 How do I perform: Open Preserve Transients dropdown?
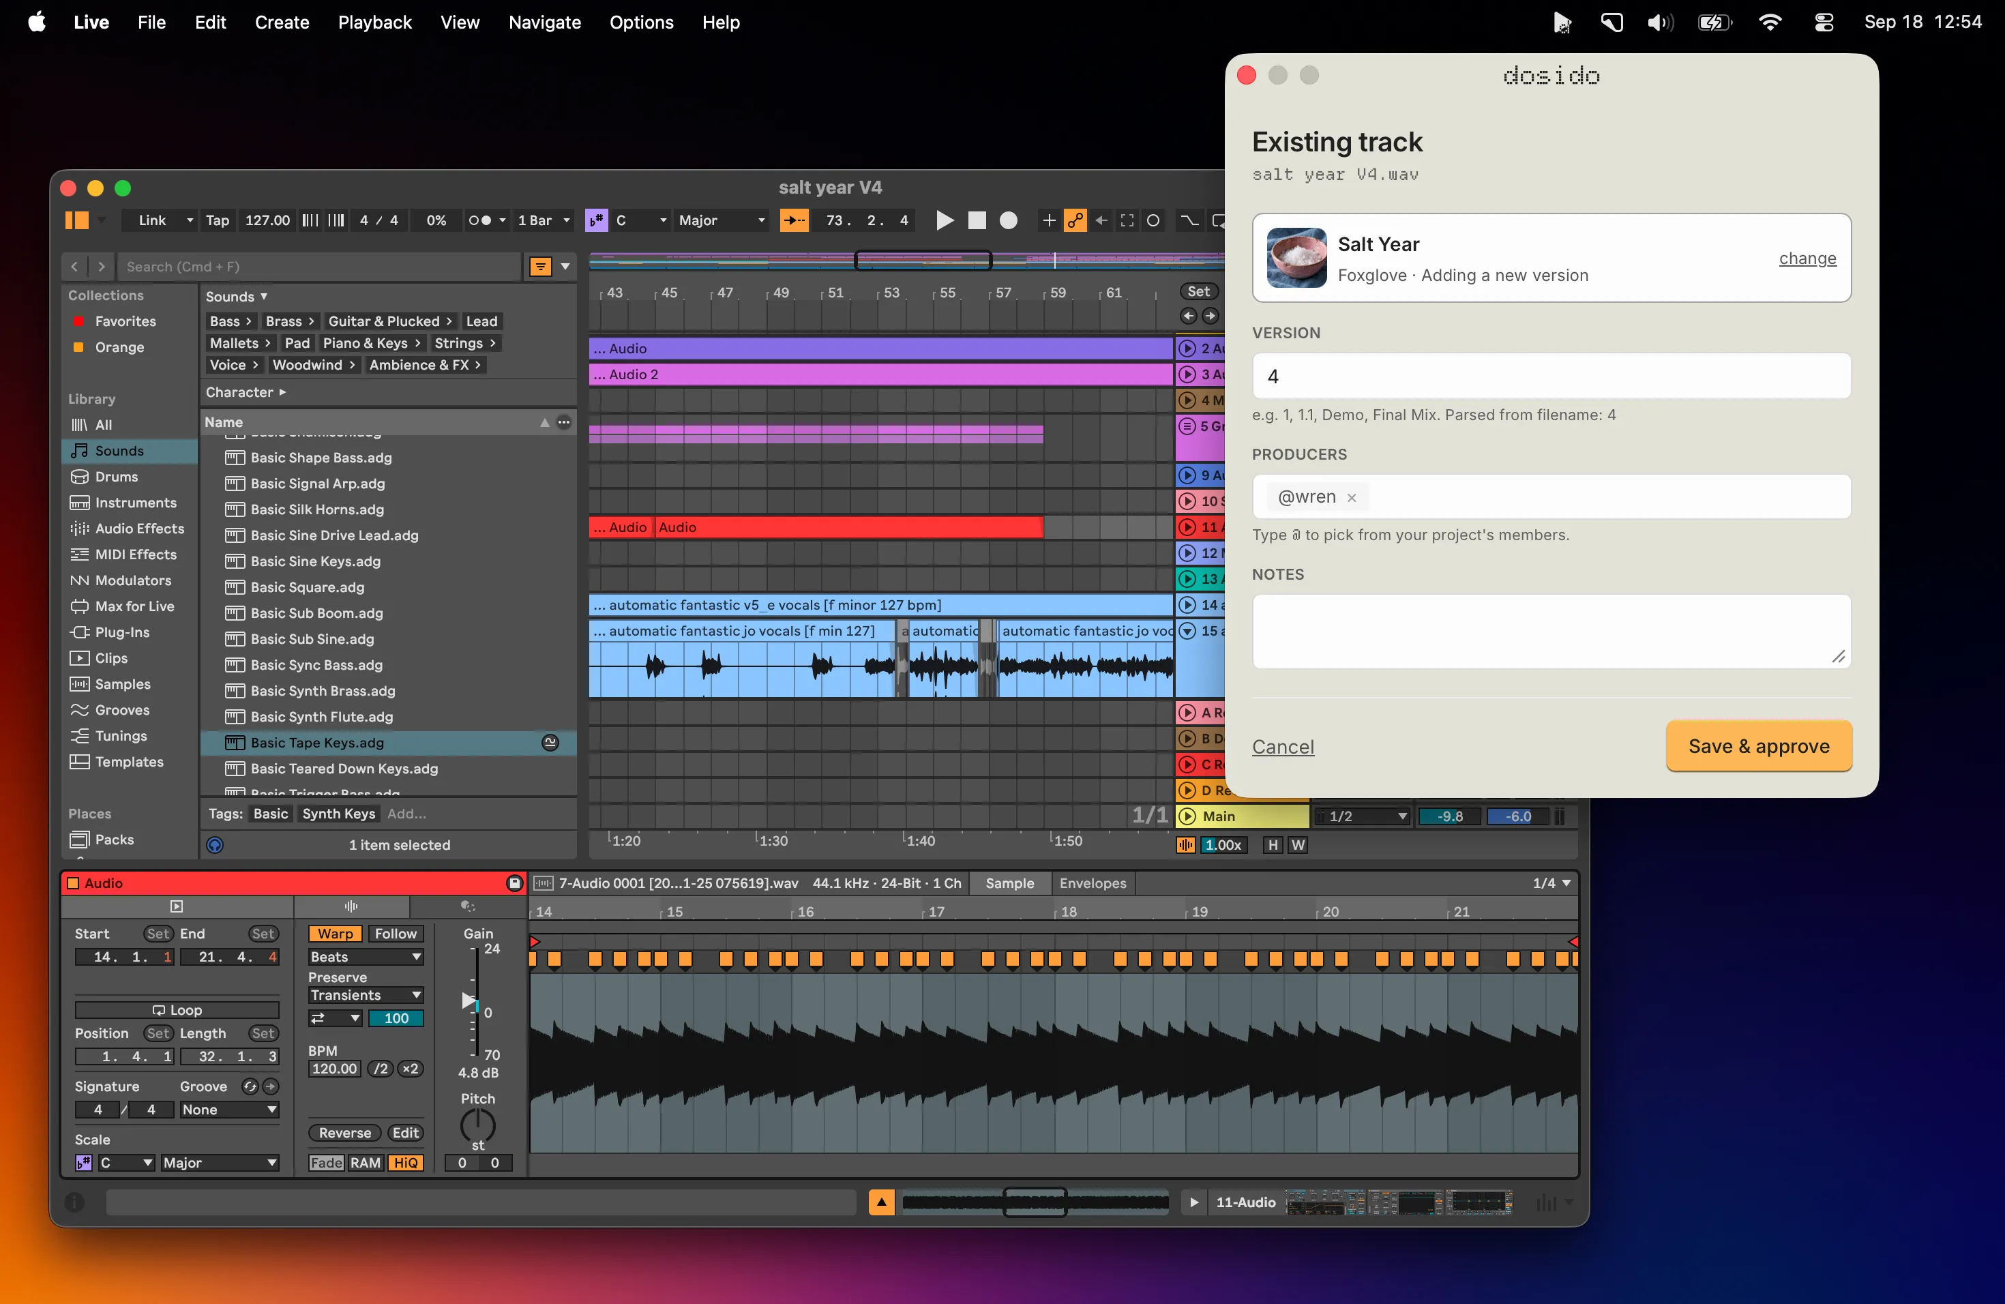pyautogui.click(x=366, y=996)
